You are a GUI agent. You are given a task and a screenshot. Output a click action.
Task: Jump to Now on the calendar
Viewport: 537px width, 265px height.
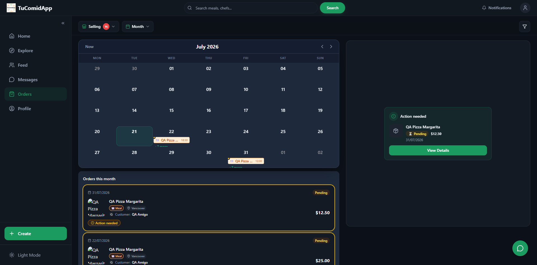tap(89, 47)
